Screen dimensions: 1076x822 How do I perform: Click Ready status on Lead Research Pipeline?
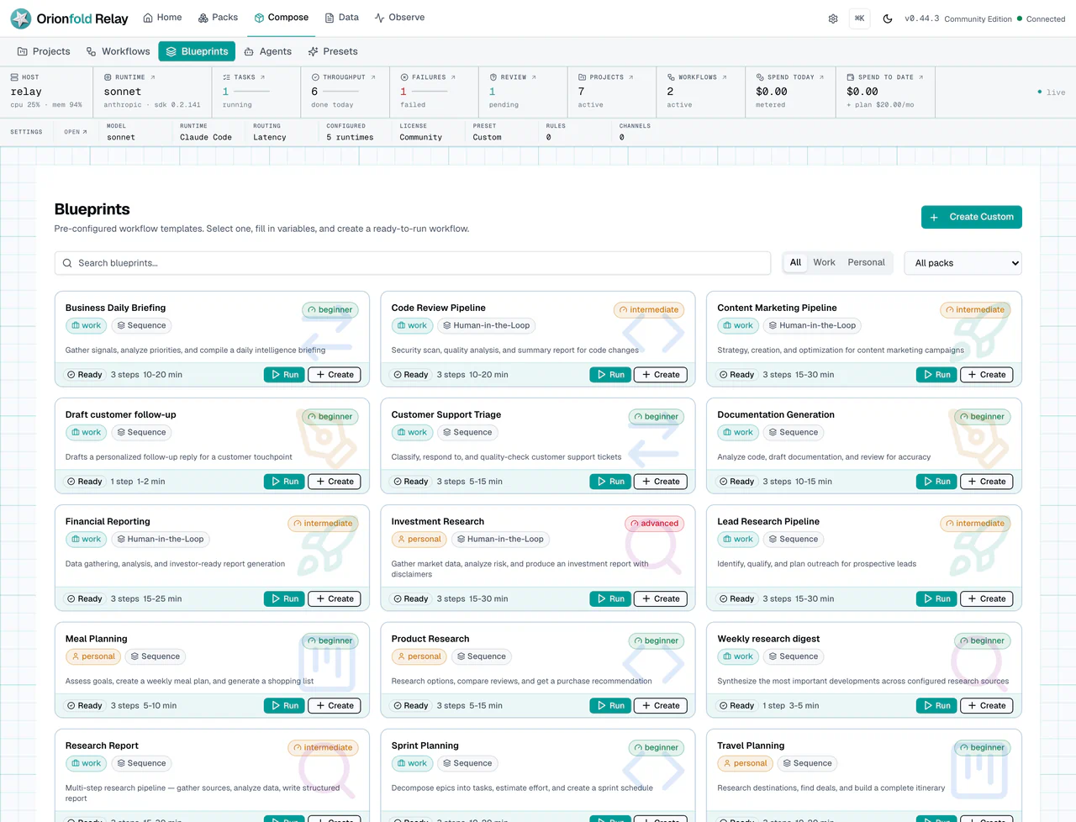(x=736, y=599)
